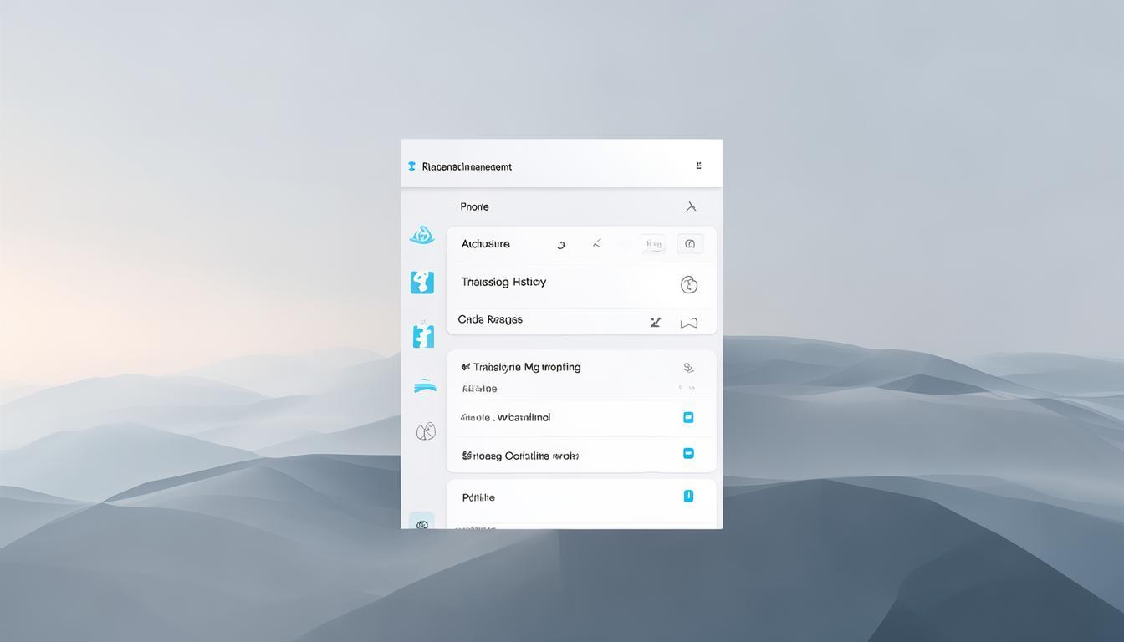This screenshot has height=642, width=1124.
Task: Click the gray outline sidebar icon
Action: 426,431
